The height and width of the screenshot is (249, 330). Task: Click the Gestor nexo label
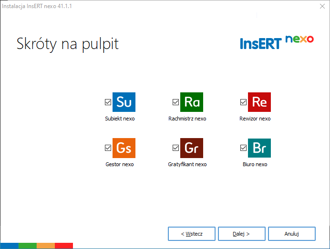tap(120, 164)
